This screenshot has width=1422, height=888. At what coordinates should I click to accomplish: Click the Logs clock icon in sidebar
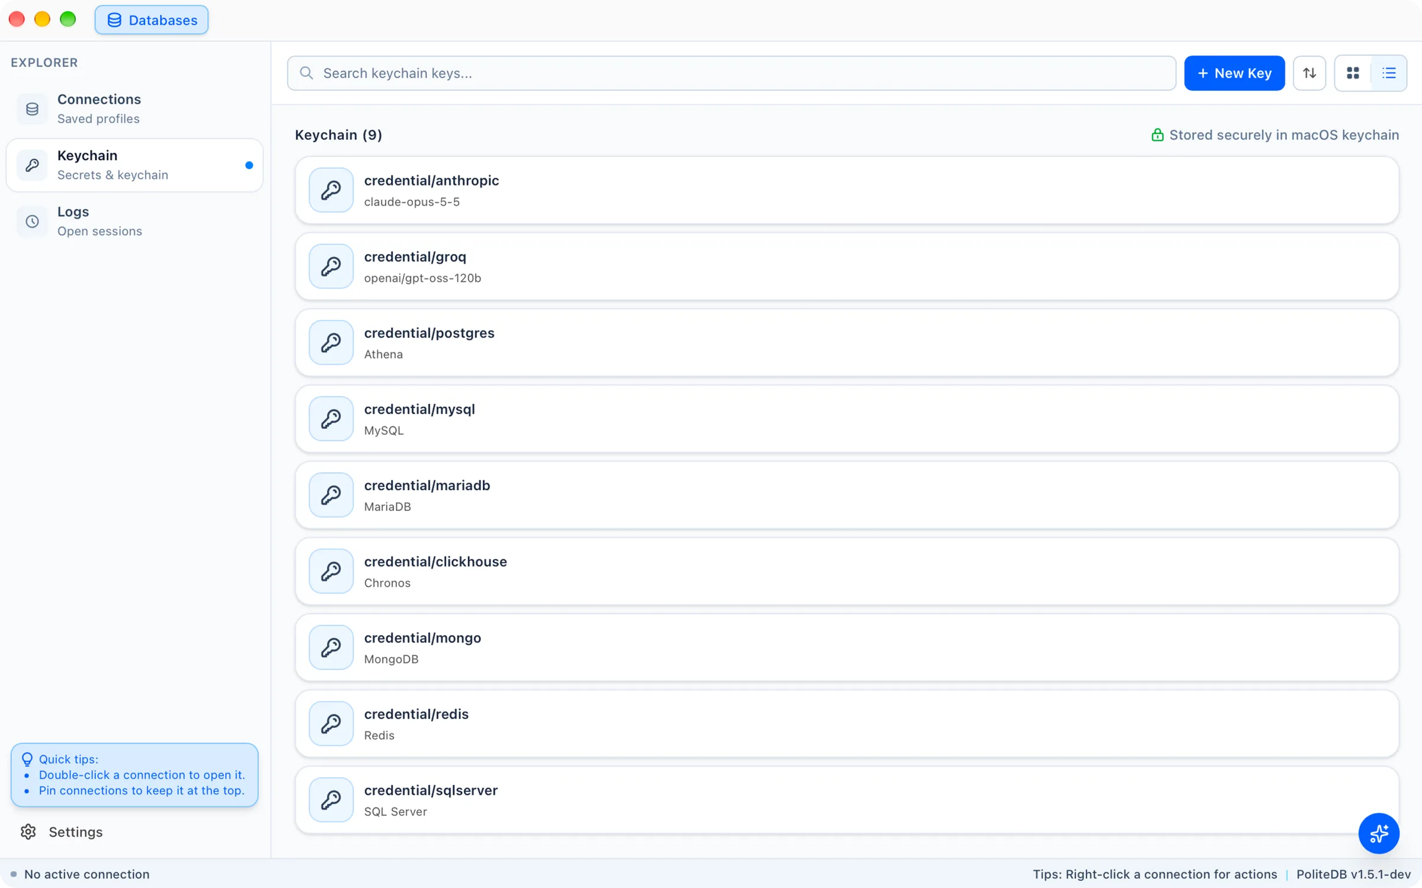(x=32, y=222)
